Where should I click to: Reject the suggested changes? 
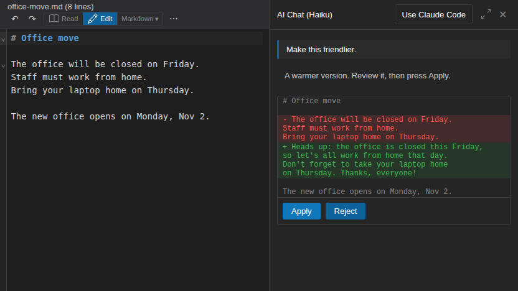(345, 211)
